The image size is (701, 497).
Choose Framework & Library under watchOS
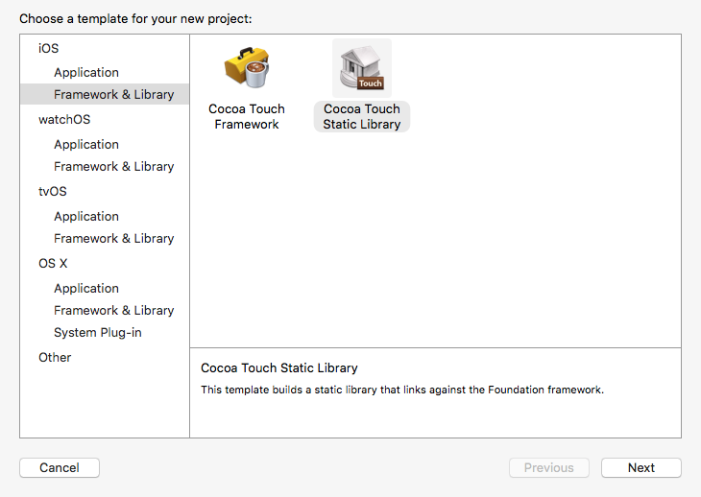click(113, 166)
